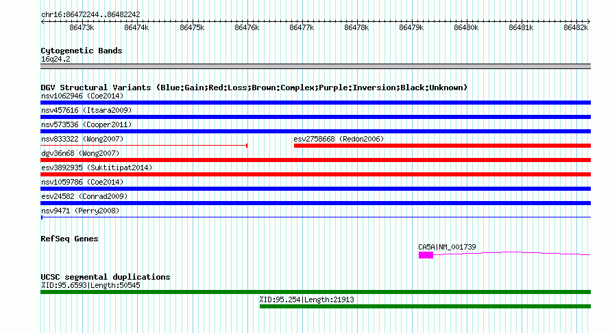610x333 pixels.
Task: Click the 86473k ruler position
Action: (x=82, y=27)
